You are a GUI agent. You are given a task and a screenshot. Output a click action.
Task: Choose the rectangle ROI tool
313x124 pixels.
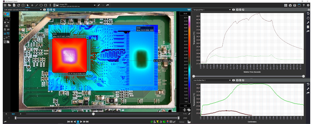click(45, 5)
